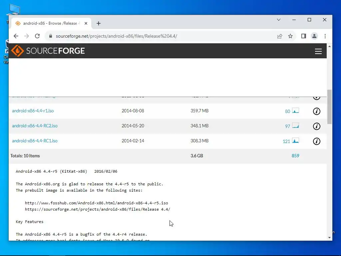Viewport: 341px width, 256px height.
Task: Click the address bar URL
Action: coord(116,36)
